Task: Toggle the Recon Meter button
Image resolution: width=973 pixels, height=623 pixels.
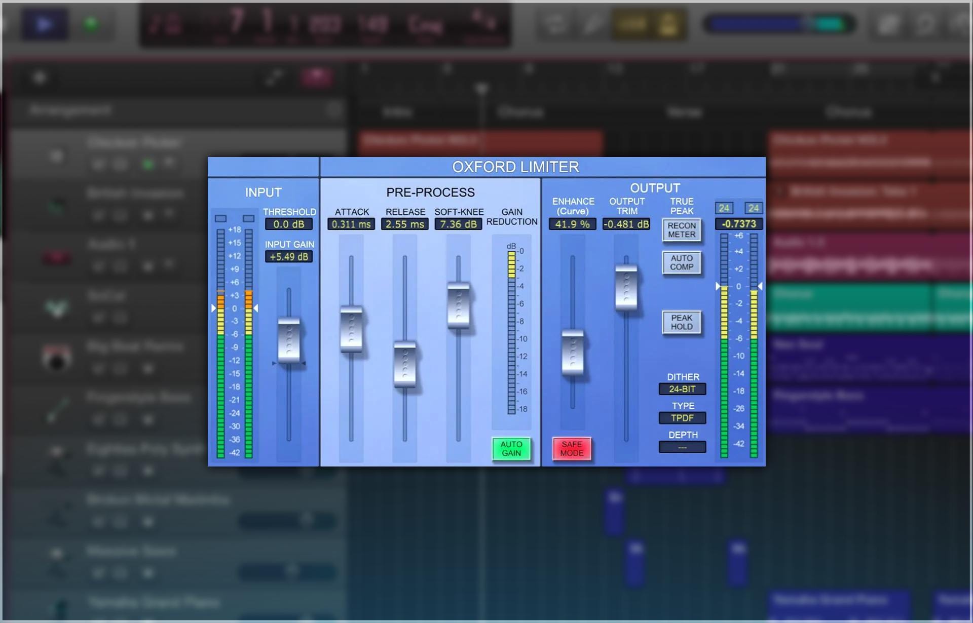Action: (x=682, y=230)
